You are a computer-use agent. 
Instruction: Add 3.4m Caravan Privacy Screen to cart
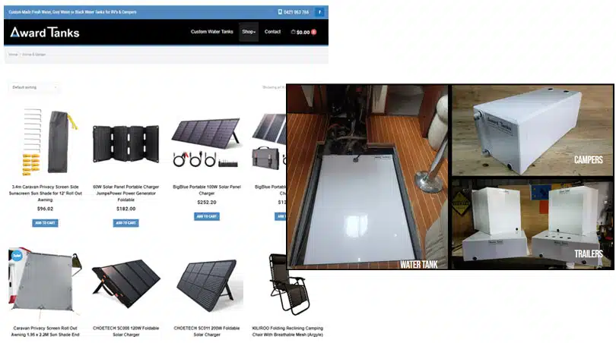tap(45, 223)
